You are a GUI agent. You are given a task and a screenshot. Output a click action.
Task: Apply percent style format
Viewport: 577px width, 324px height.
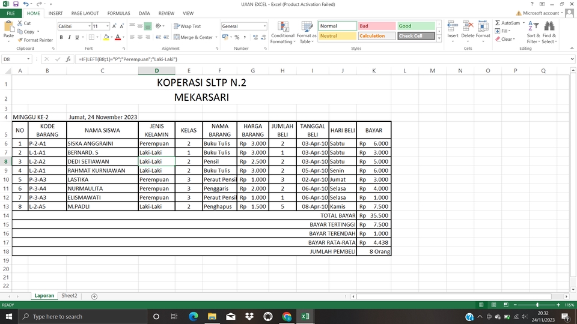pyautogui.click(x=237, y=37)
